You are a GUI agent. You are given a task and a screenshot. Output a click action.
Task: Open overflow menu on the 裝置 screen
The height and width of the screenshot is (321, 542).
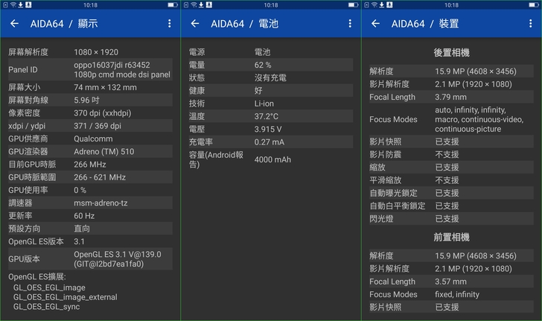point(530,24)
